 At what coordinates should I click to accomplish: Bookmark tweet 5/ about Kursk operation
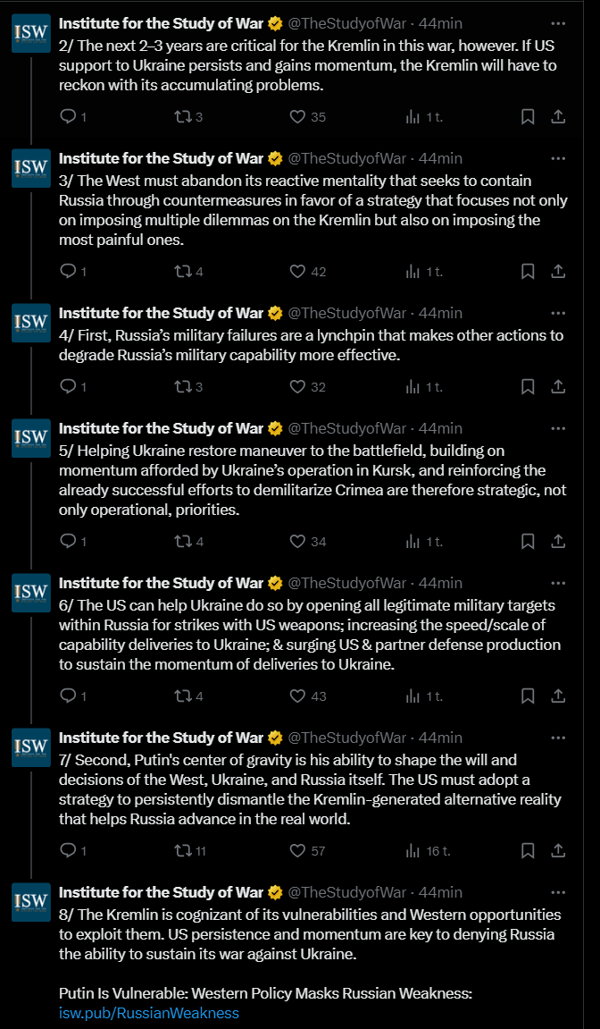coord(527,542)
